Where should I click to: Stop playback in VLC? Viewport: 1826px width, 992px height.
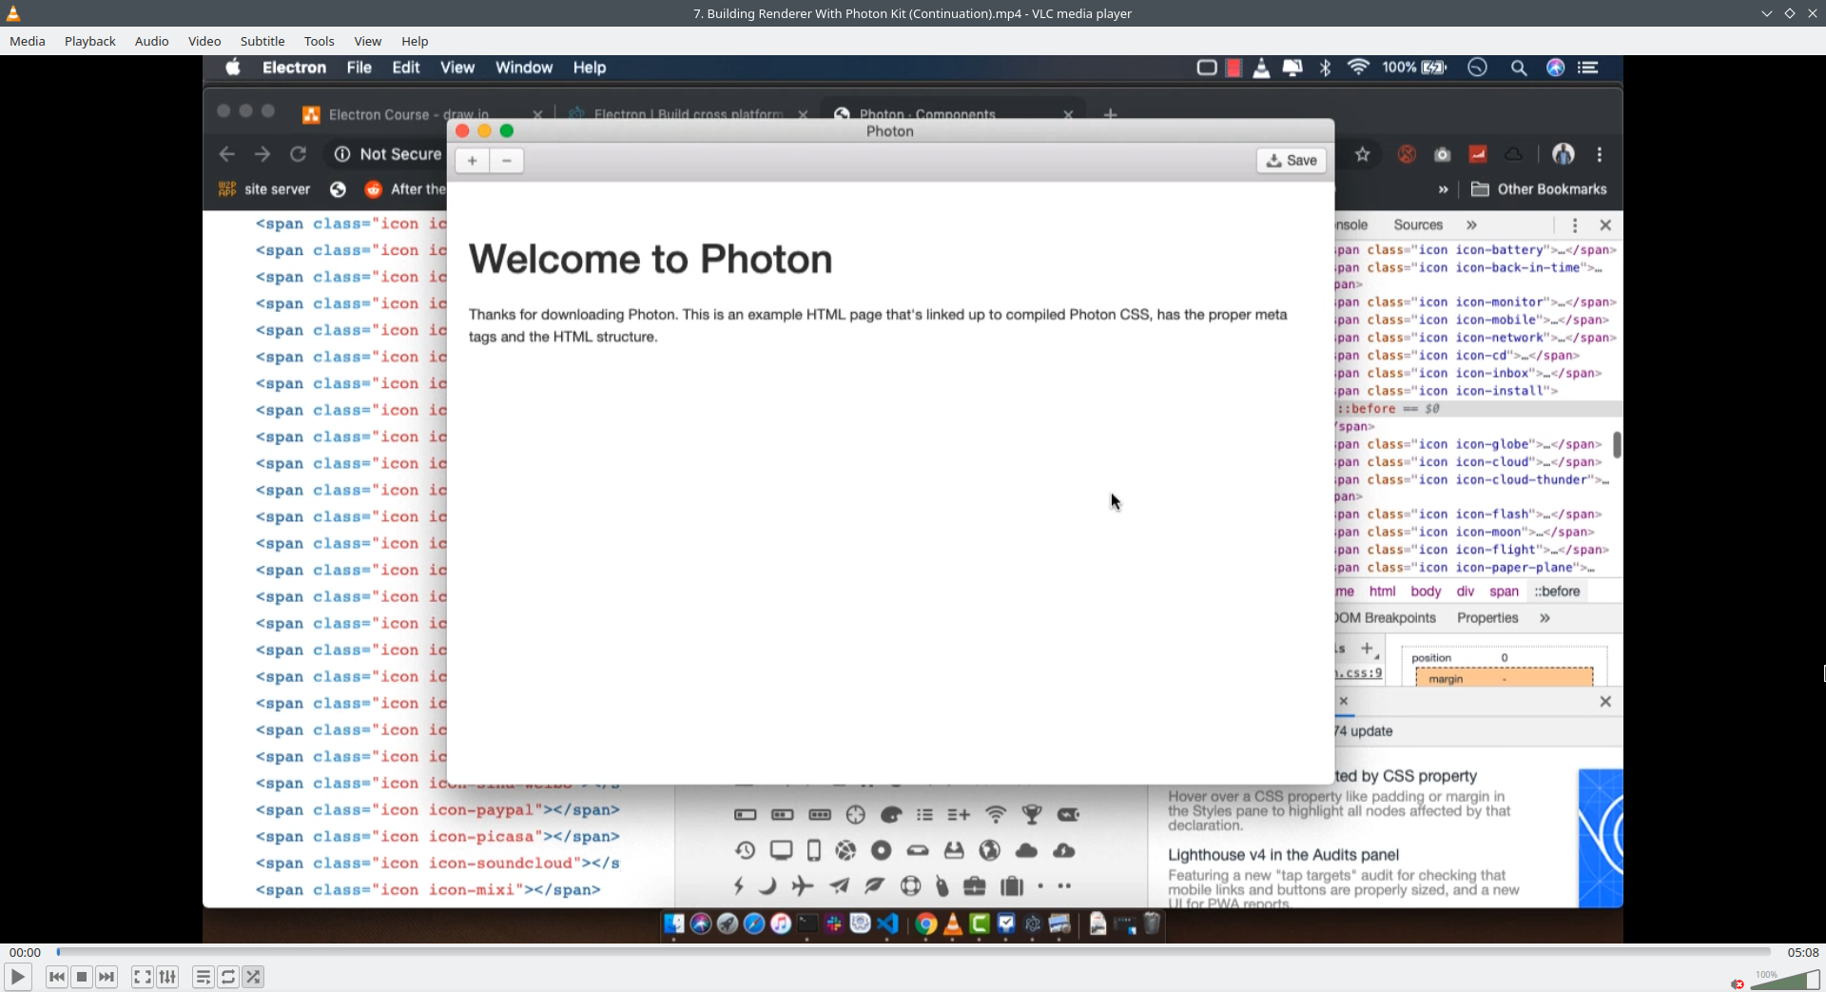coord(82,977)
